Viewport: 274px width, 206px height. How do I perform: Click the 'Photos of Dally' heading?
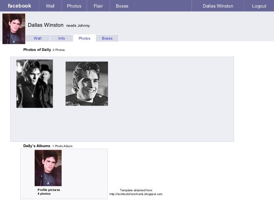click(37, 50)
